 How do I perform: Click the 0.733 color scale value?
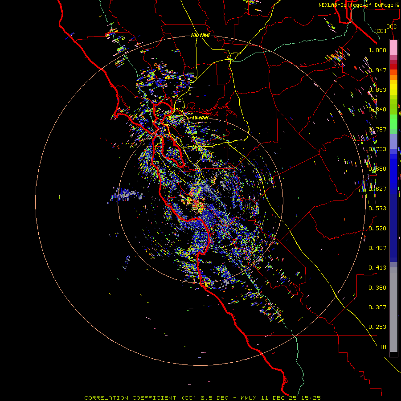(377, 149)
